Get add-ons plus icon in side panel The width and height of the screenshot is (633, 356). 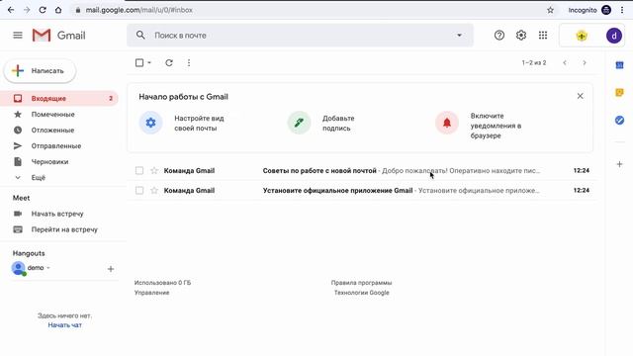(x=619, y=164)
